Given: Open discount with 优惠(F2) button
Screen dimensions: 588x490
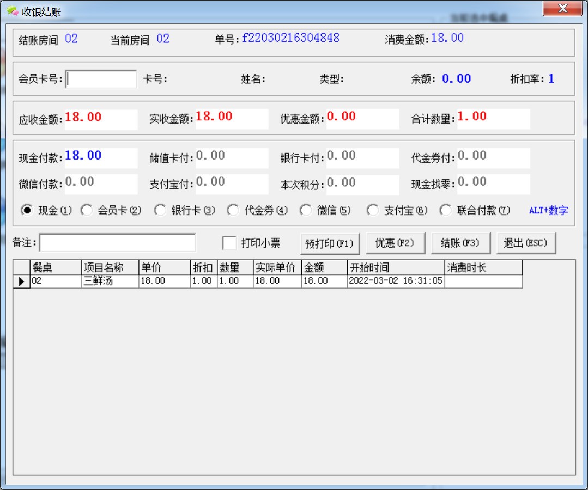Looking at the screenshot, I should [x=395, y=243].
